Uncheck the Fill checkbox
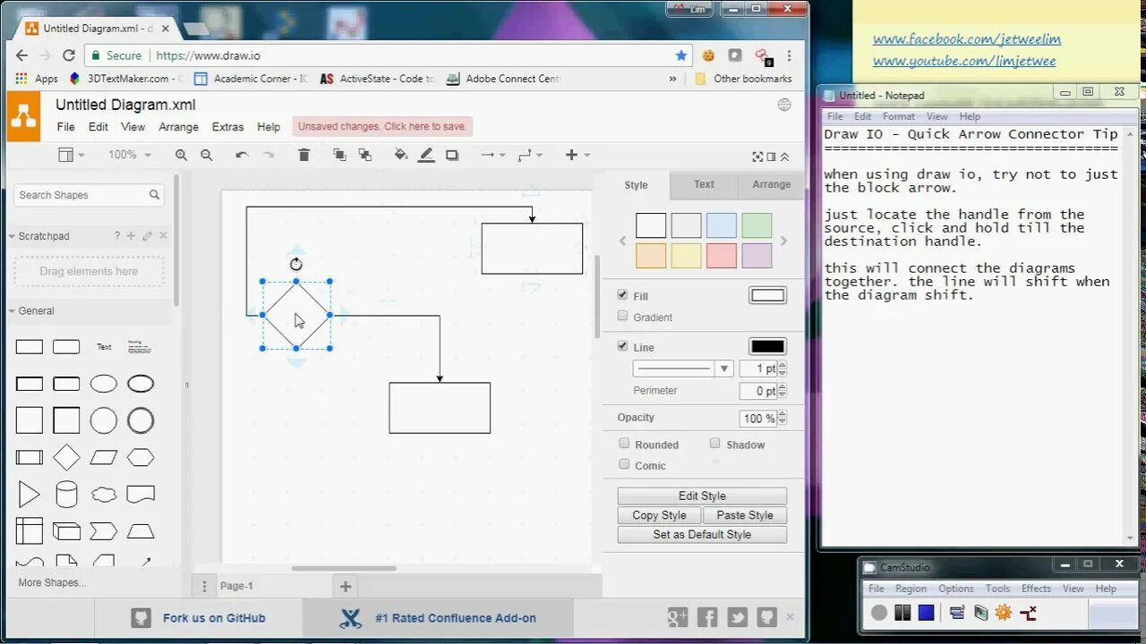 click(x=622, y=295)
